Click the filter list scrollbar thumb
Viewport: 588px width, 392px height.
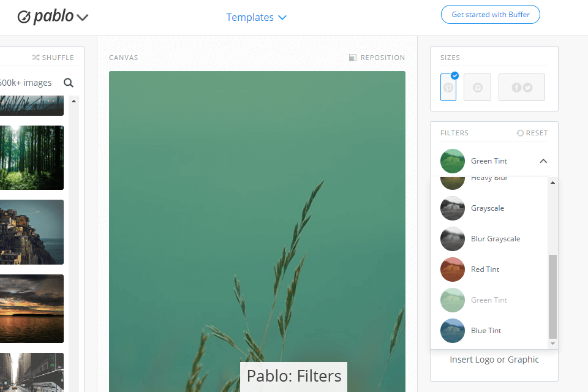click(552, 296)
